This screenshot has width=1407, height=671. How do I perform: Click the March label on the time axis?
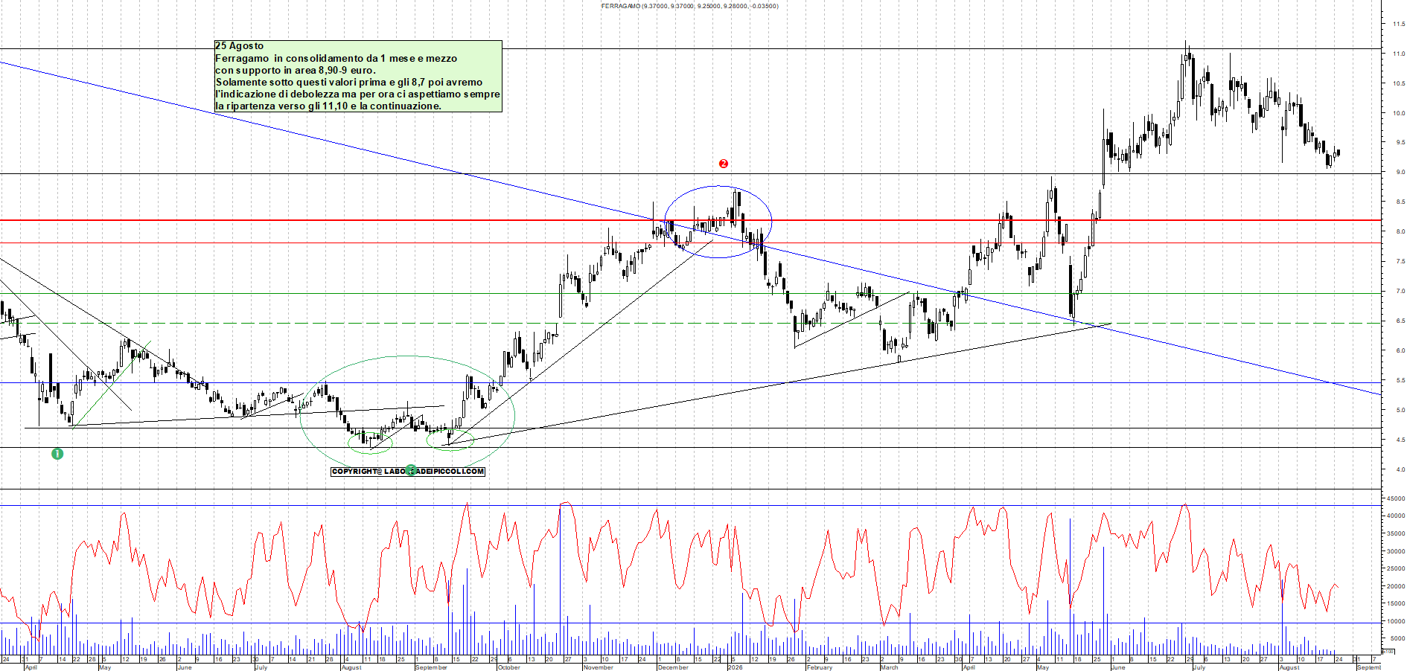pyautogui.click(x=890, y=667)
